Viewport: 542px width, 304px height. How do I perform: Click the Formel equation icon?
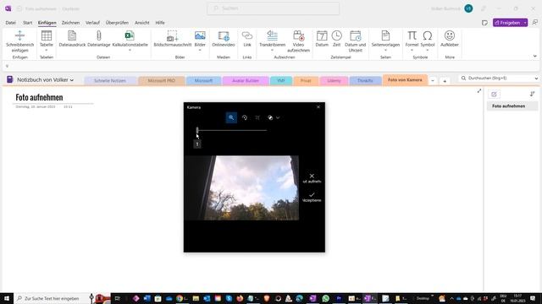[x=412, y=35]
